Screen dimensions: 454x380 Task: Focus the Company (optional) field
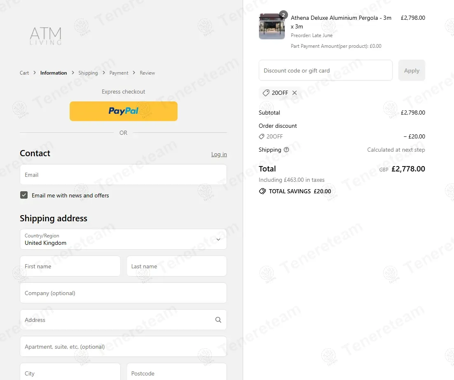coord(123,293)
